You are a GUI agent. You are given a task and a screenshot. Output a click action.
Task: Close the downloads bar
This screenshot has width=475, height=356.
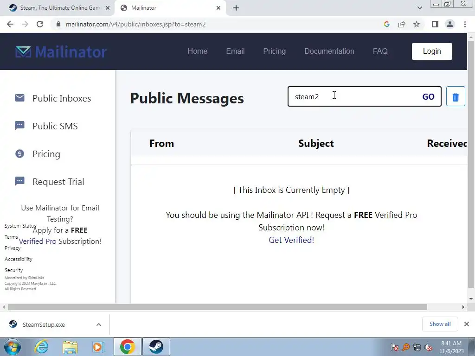point(467,324)
